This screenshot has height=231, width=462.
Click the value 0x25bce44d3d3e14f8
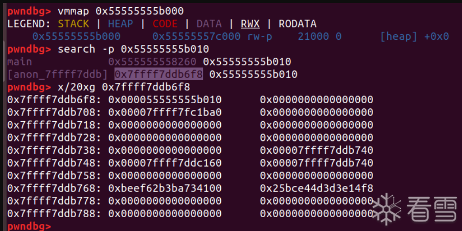click(316, 189)
